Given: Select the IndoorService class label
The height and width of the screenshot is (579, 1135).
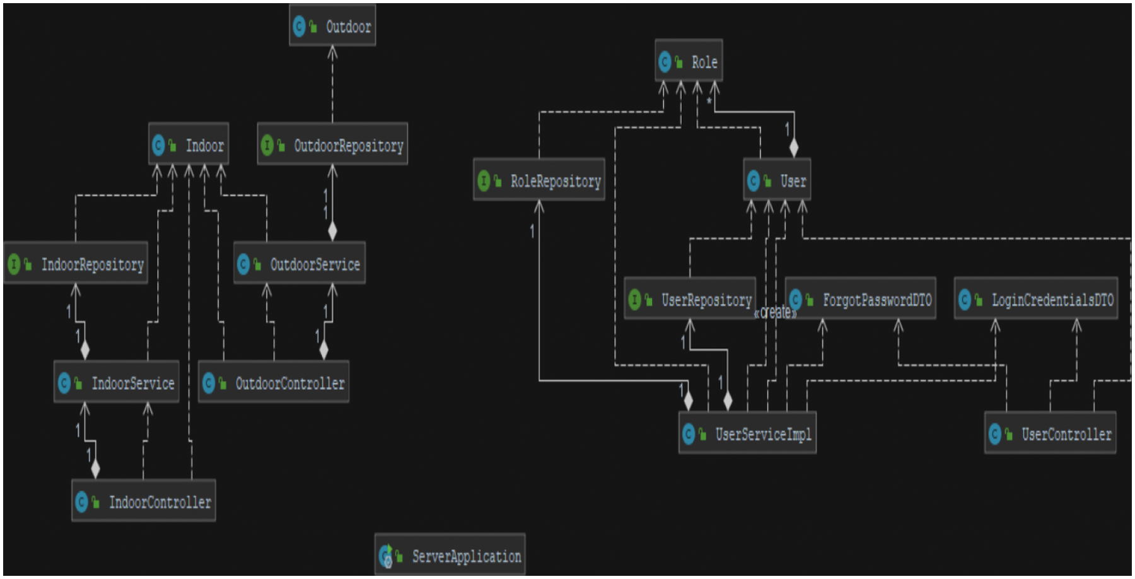Looking at the screenshot, I should point(132,383).
